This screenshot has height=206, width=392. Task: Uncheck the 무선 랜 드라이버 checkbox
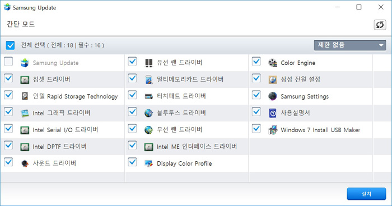click(132, 129)
